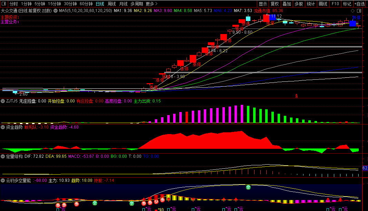
Task: Select the 60分钟 period
Action: (86, 4)
